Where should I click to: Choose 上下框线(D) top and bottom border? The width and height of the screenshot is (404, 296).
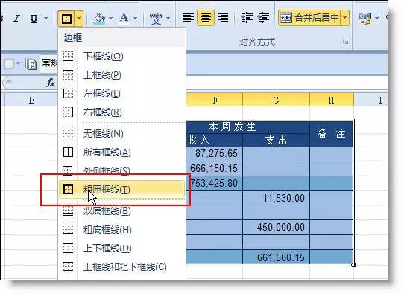(121, 248)
